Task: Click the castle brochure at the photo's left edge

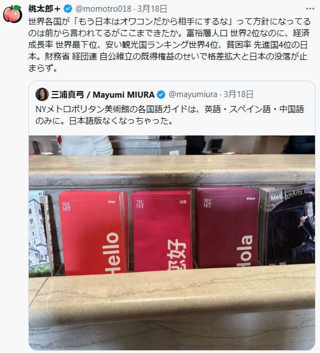Action: click(39, 234)
